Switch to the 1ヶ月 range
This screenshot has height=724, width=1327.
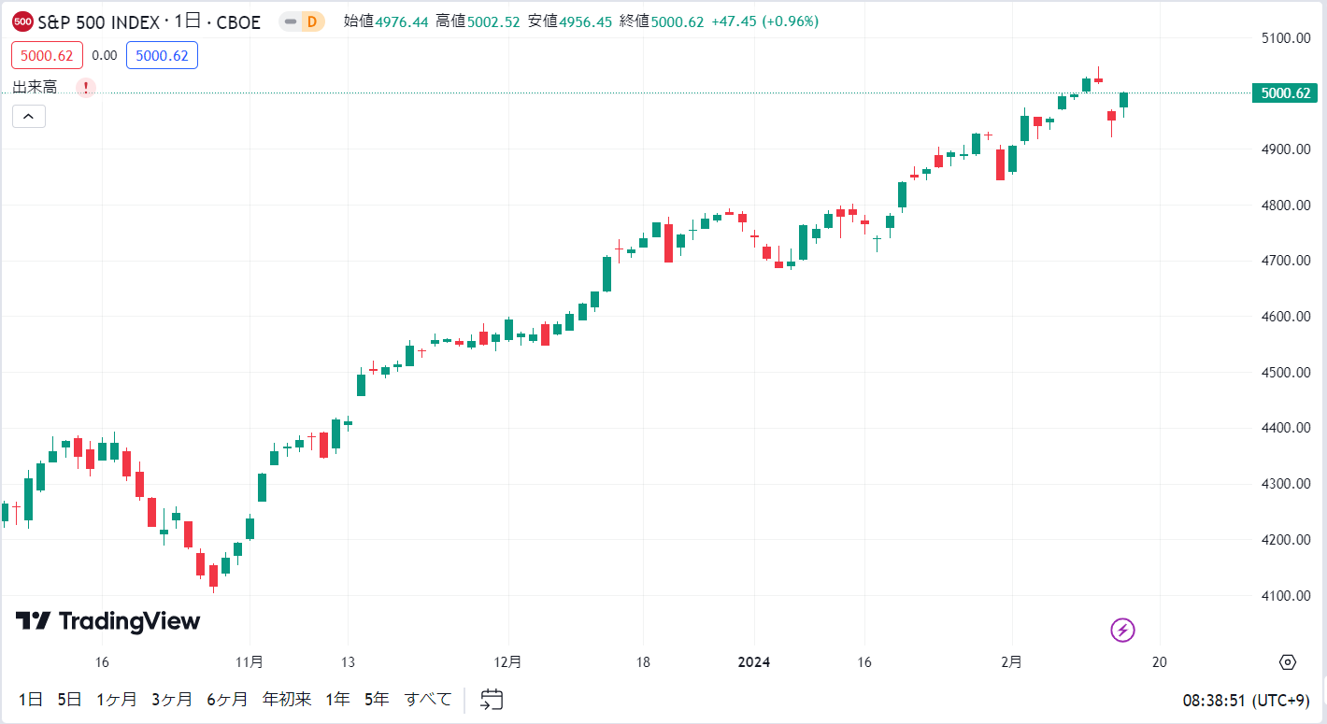(117, 699)
